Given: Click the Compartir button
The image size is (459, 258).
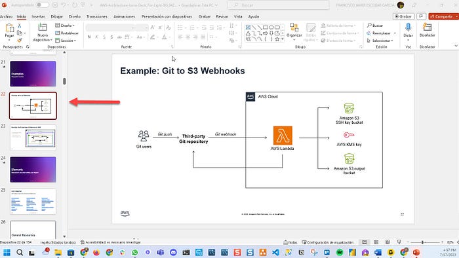Looking at the screenshot, I should pos(443,16).
